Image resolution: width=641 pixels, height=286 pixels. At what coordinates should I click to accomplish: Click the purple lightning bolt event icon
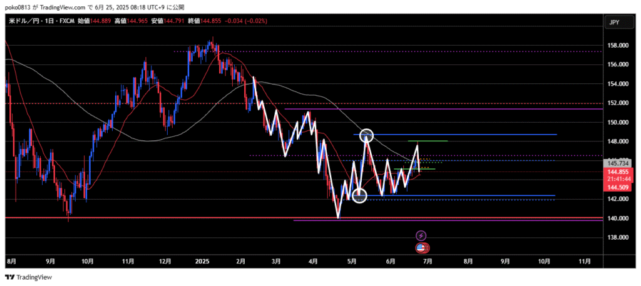point(421,235)
